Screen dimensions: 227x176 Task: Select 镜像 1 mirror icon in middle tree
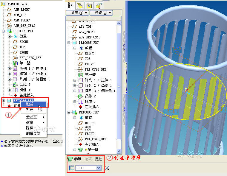[81, 102]
